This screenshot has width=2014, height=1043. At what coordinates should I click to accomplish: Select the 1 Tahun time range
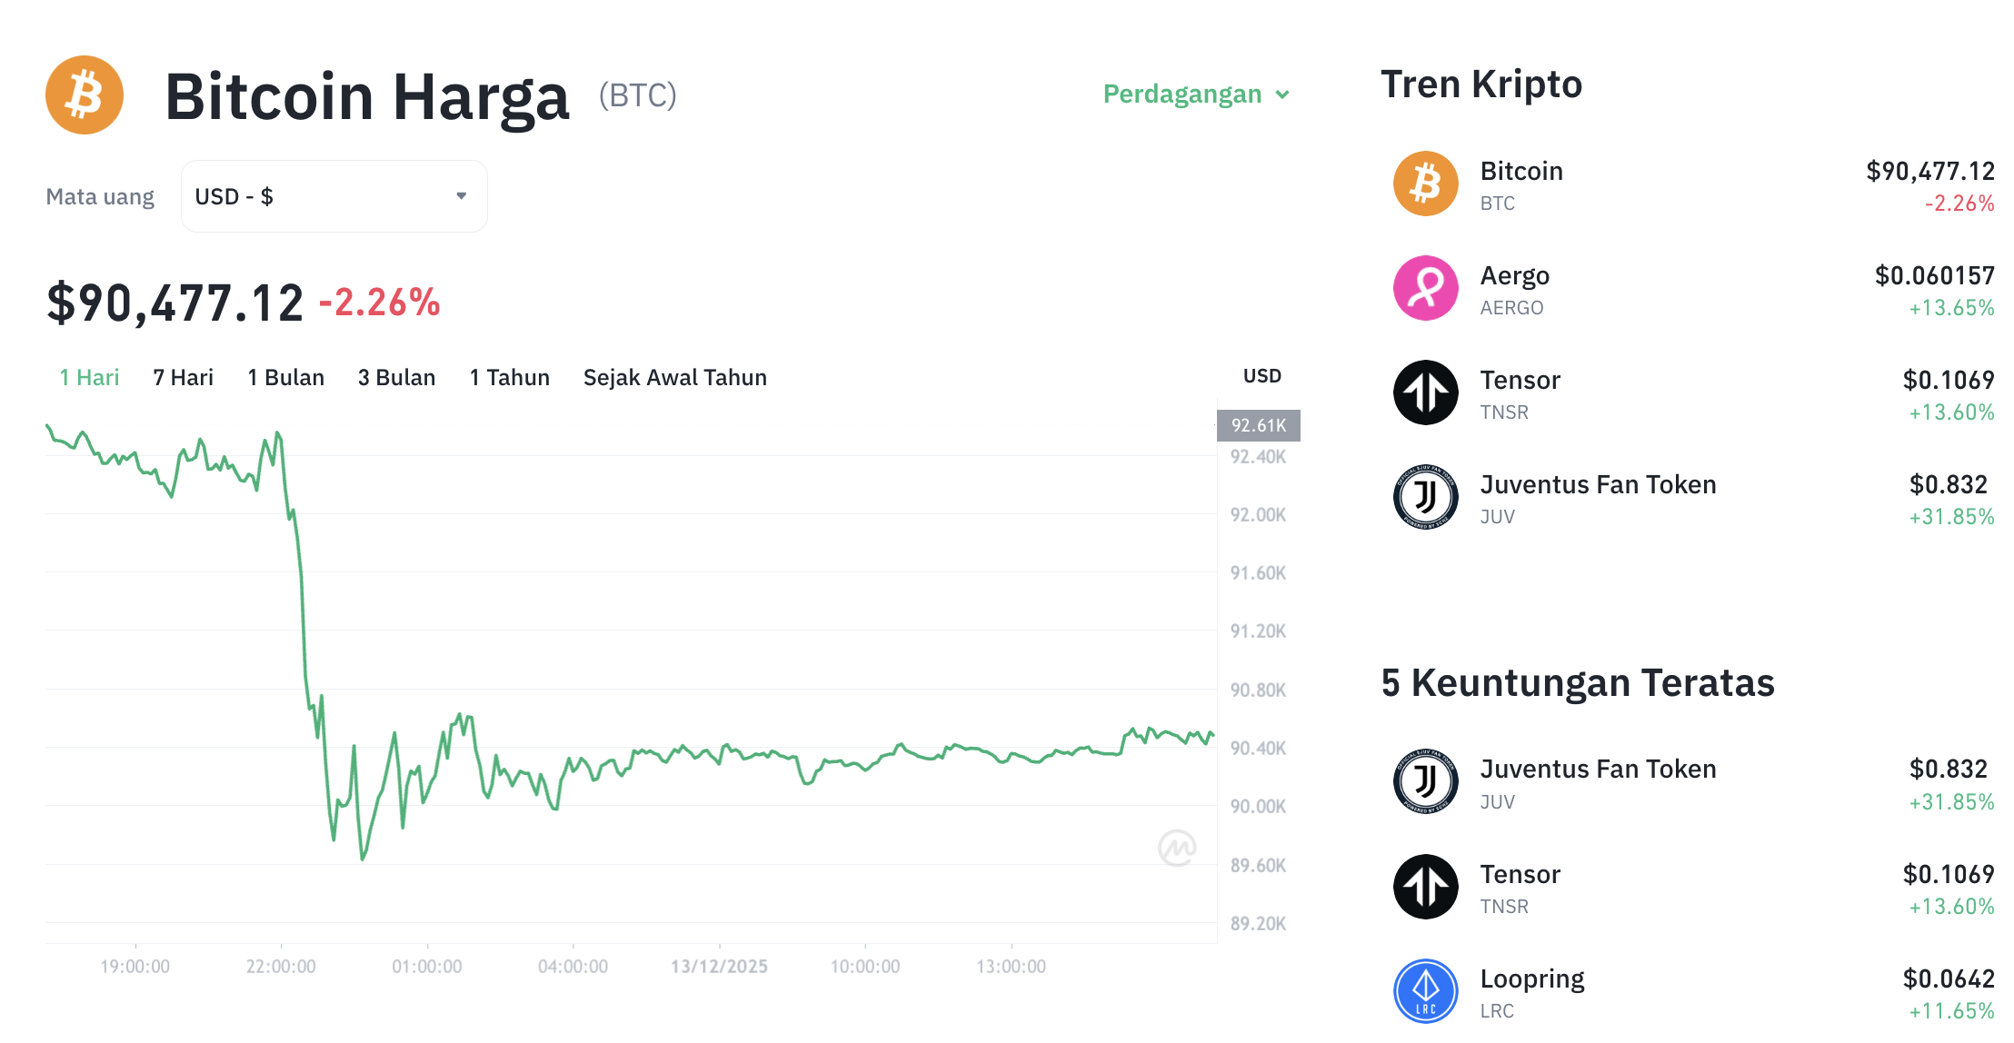coord(509,377)
